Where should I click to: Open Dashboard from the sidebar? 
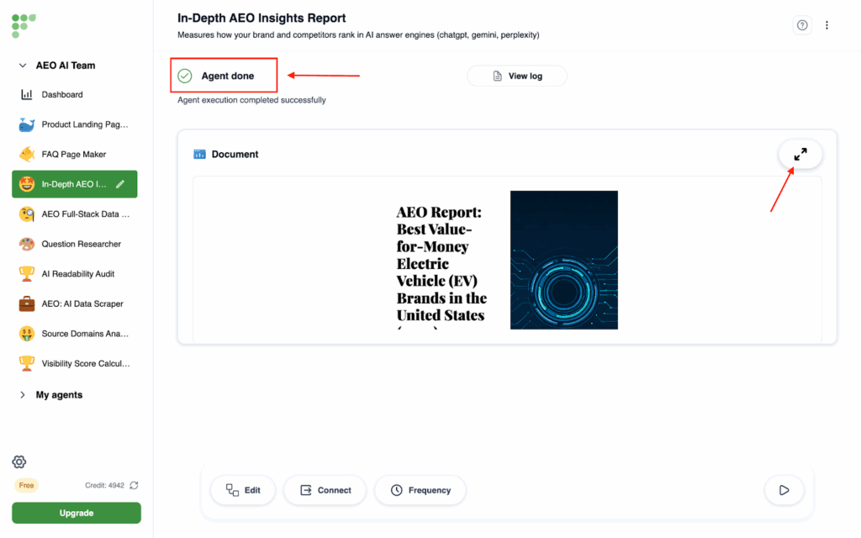coord(62,95)
